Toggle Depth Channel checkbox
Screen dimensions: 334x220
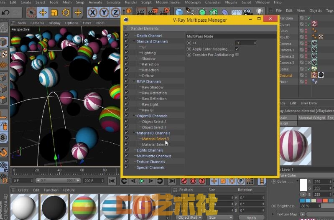(x=127, y=35)
